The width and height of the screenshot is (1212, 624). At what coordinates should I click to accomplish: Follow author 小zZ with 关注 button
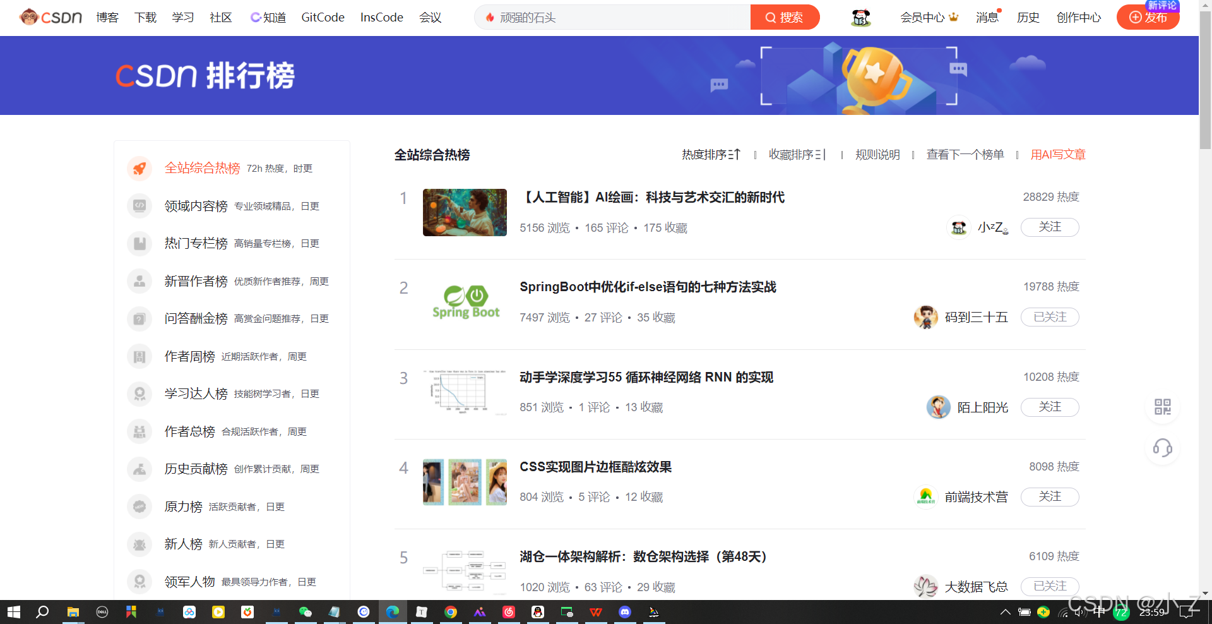click(1050, 227)
